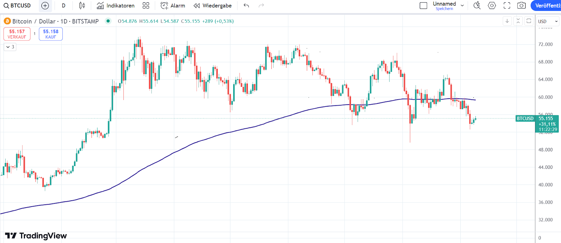Toggle the Unnamed layout checkbox
This screenshot has width=561, height=243.
click(423, 6)
